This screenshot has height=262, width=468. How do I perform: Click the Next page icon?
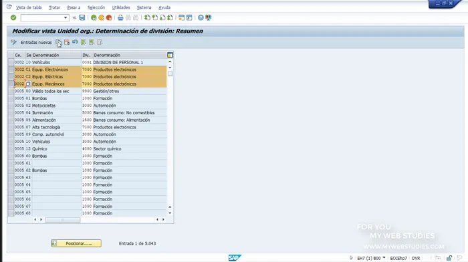point(162,17)
